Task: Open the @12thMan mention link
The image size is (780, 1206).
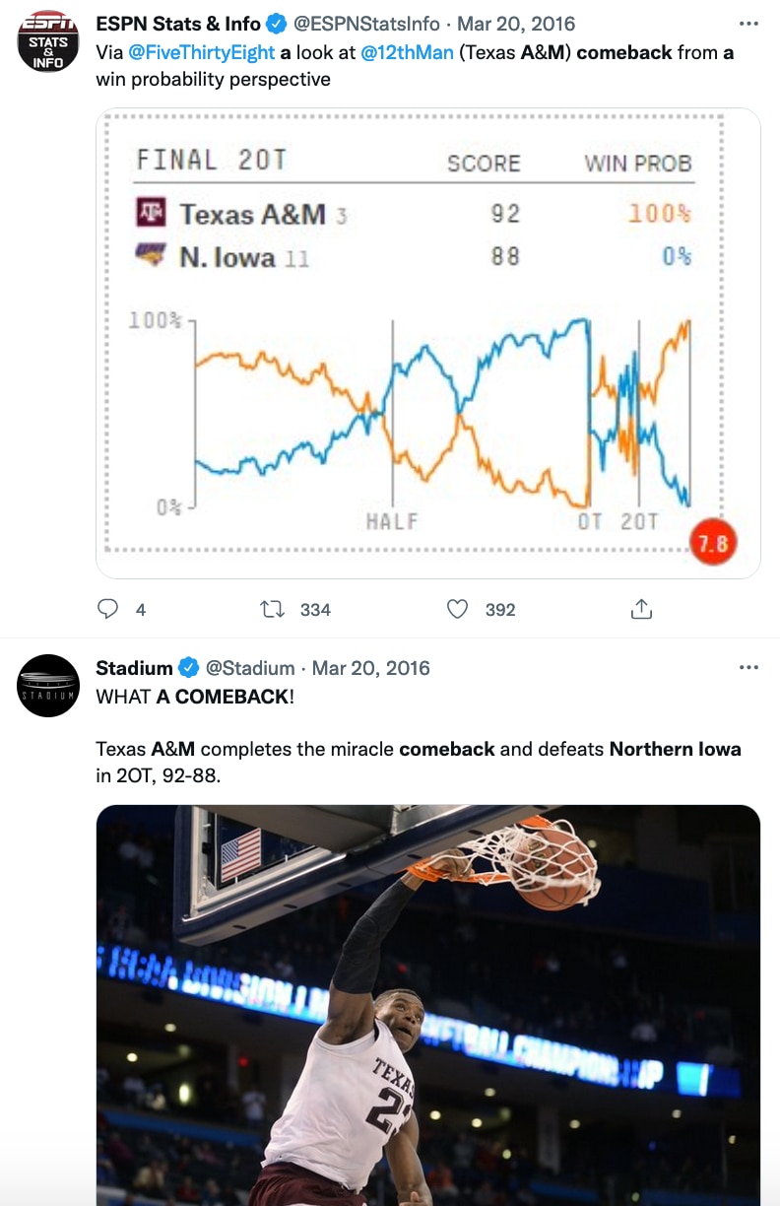Action: click(x=406, y=52)
